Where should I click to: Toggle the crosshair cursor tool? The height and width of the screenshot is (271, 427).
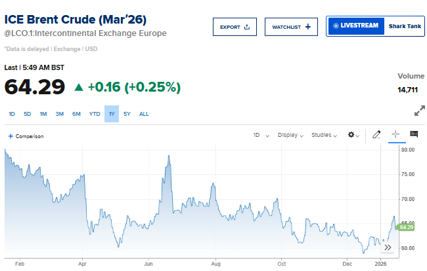(x=395, y=135)
